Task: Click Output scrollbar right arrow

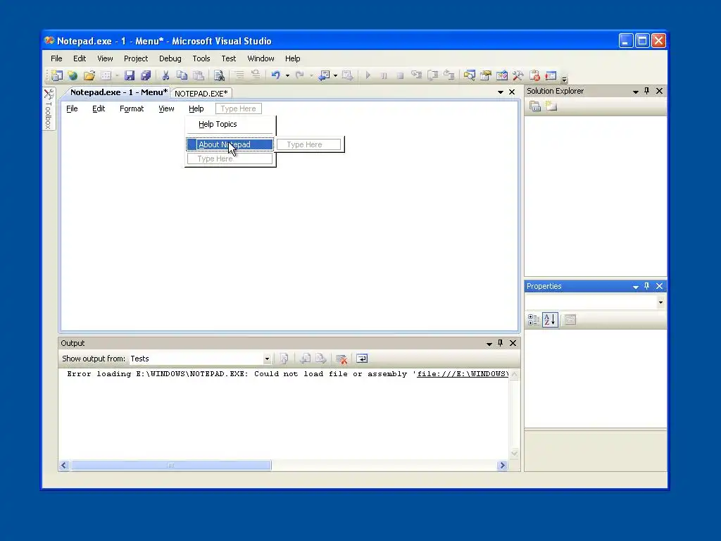Action: tap(502, 465)
